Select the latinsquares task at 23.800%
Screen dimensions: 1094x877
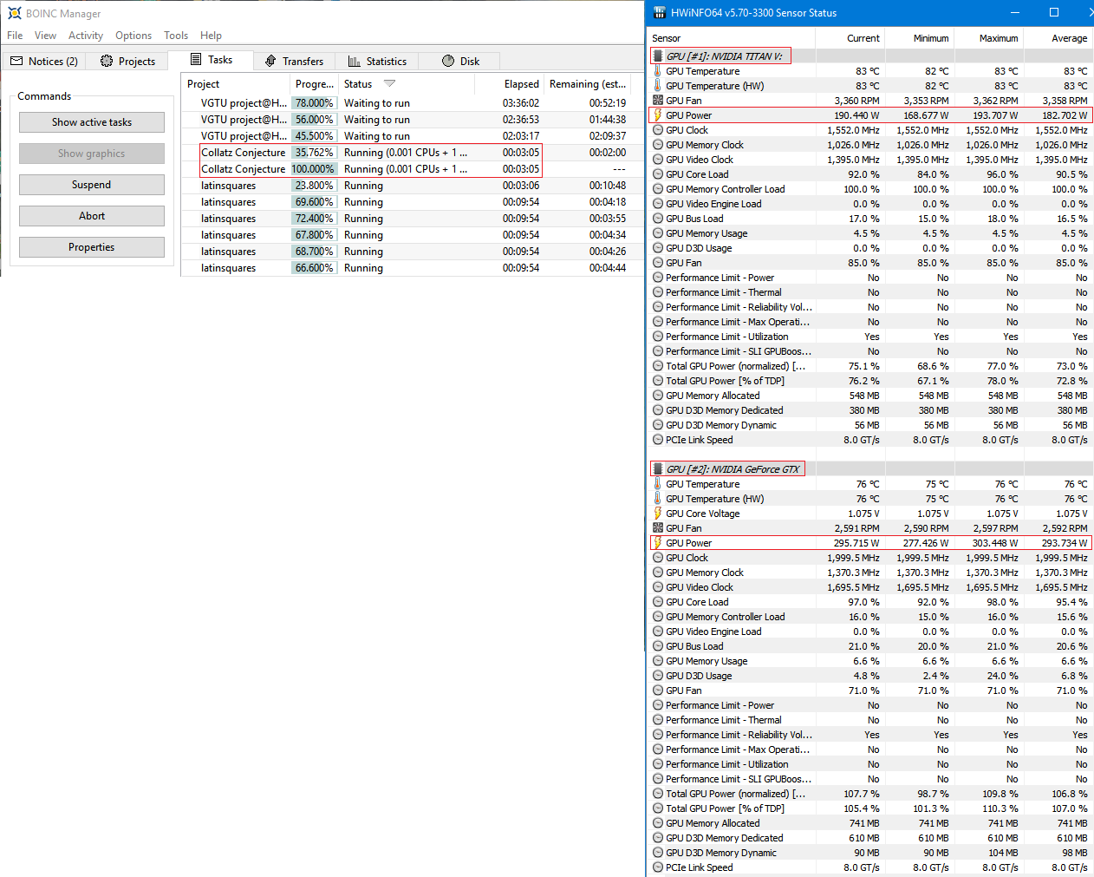tap(414, 186)
